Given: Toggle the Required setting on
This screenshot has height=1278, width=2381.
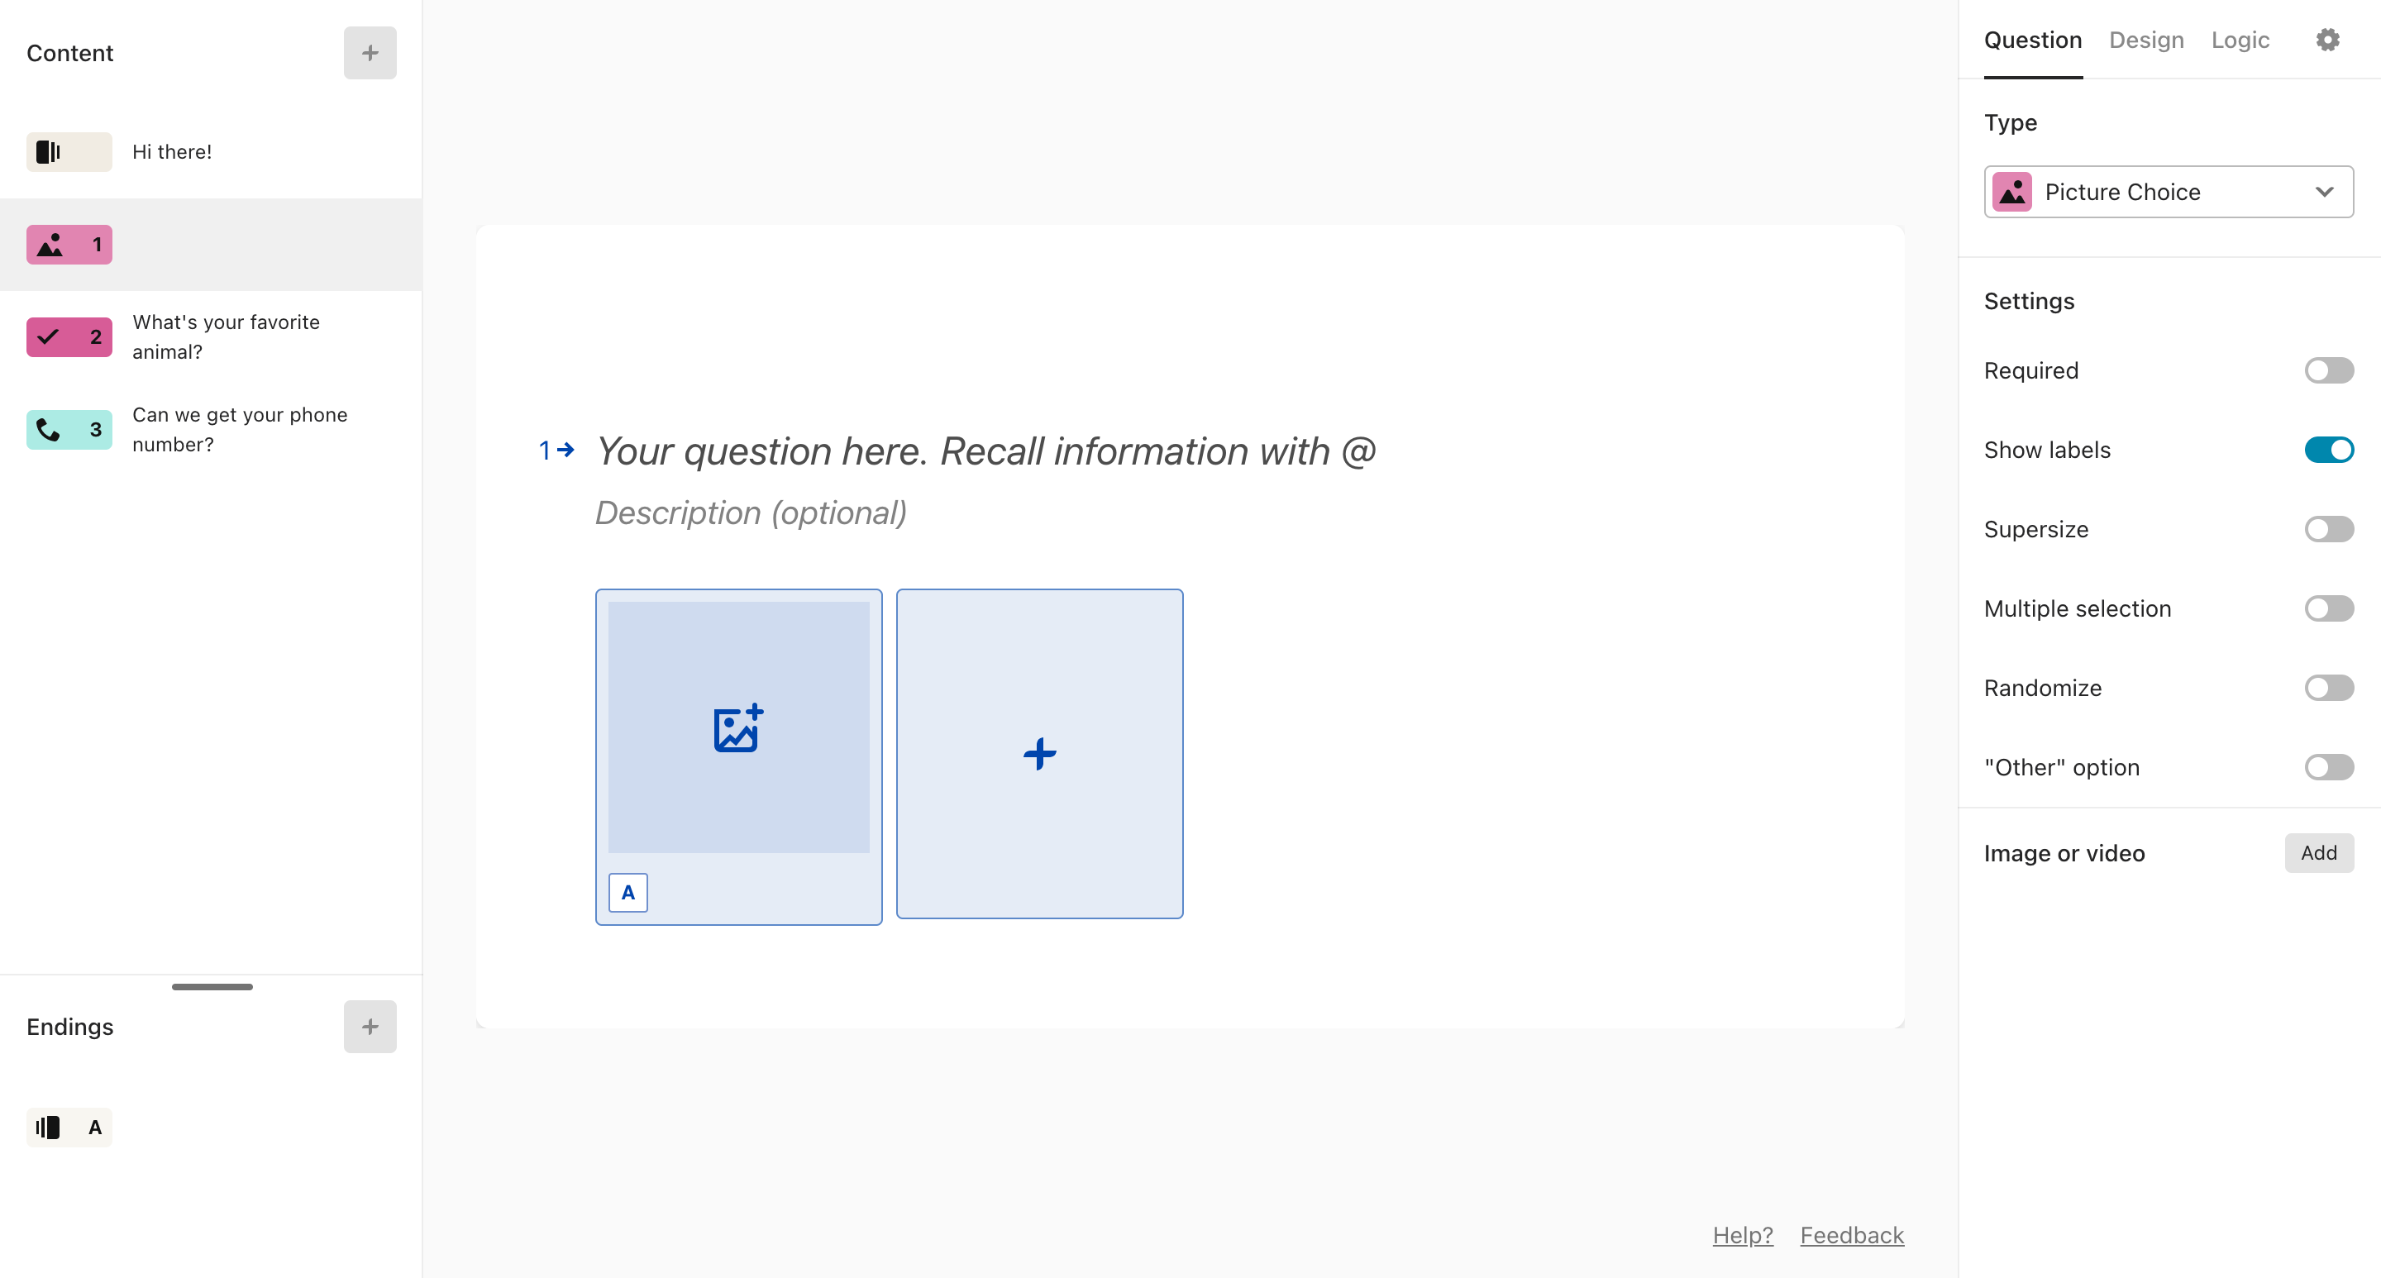Looking at the screenshot, I should coord(2327,370).
